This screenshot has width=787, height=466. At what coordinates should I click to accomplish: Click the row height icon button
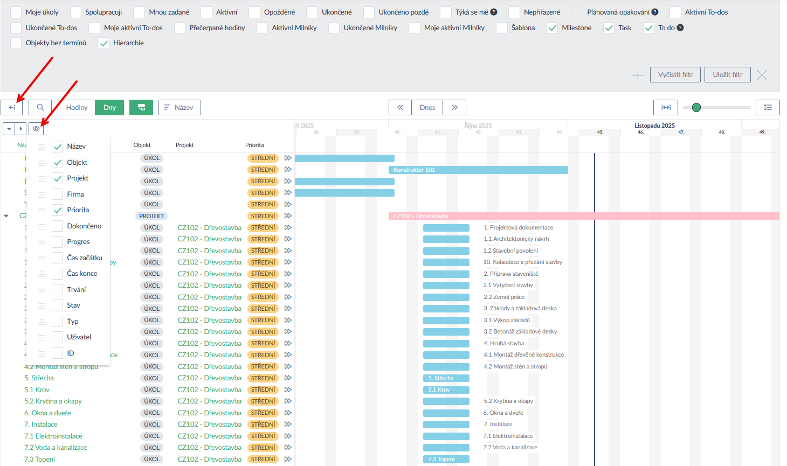(x=768, y=107)
